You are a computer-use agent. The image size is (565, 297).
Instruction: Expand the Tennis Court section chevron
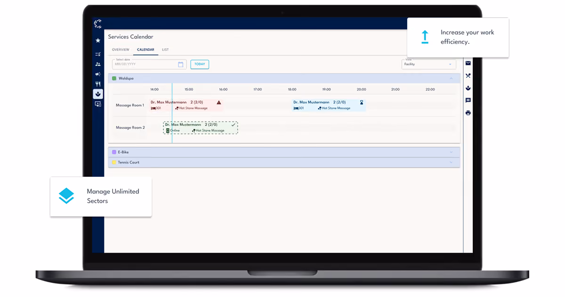click(451, 162)
